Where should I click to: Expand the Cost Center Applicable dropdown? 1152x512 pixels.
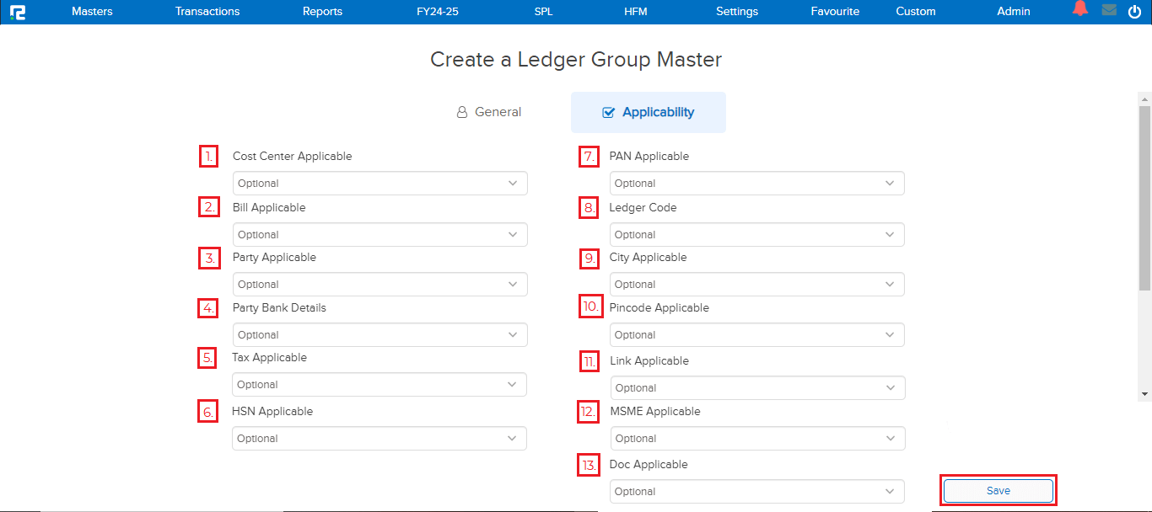[x=380, y=184]
